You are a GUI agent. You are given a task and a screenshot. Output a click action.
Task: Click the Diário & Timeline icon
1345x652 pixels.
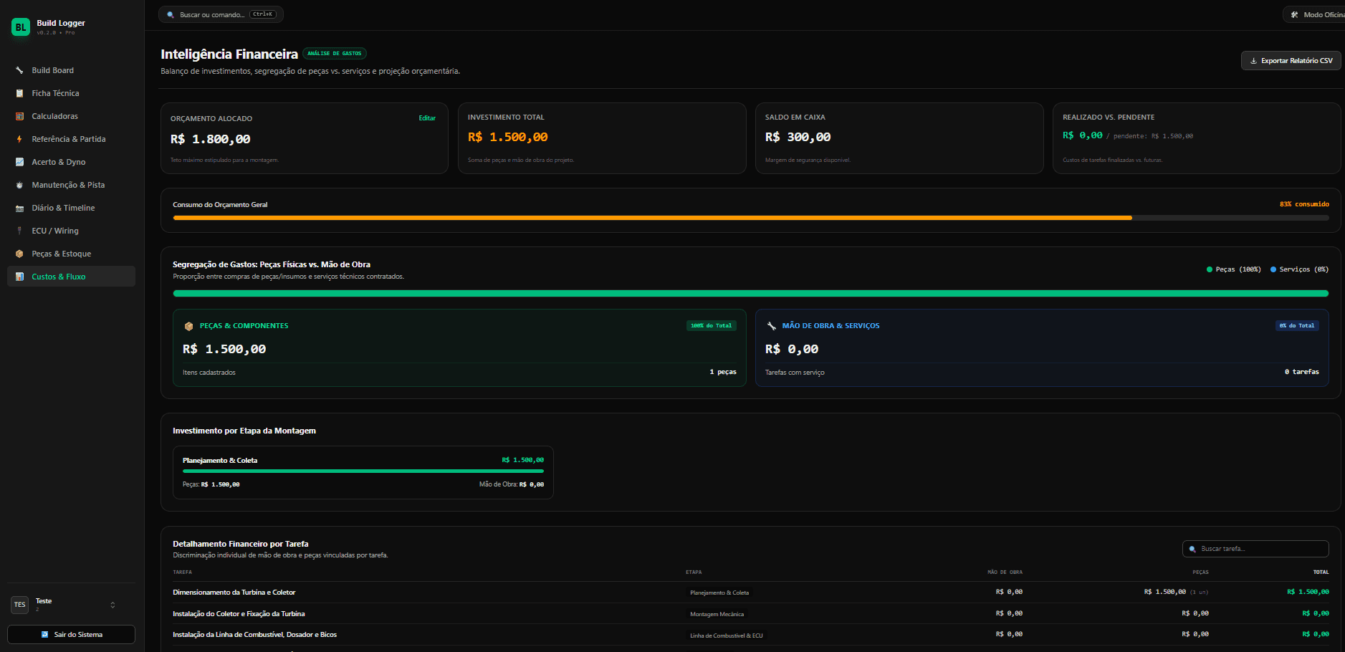(19, 208)
